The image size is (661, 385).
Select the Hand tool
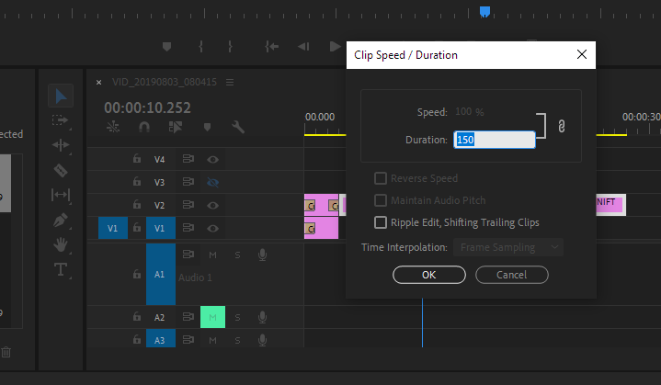[61, 244]
